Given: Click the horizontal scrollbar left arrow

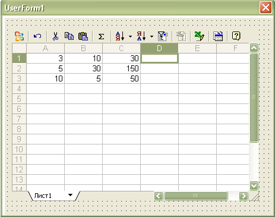Looking at the screenshot, I should click(159, 196).
